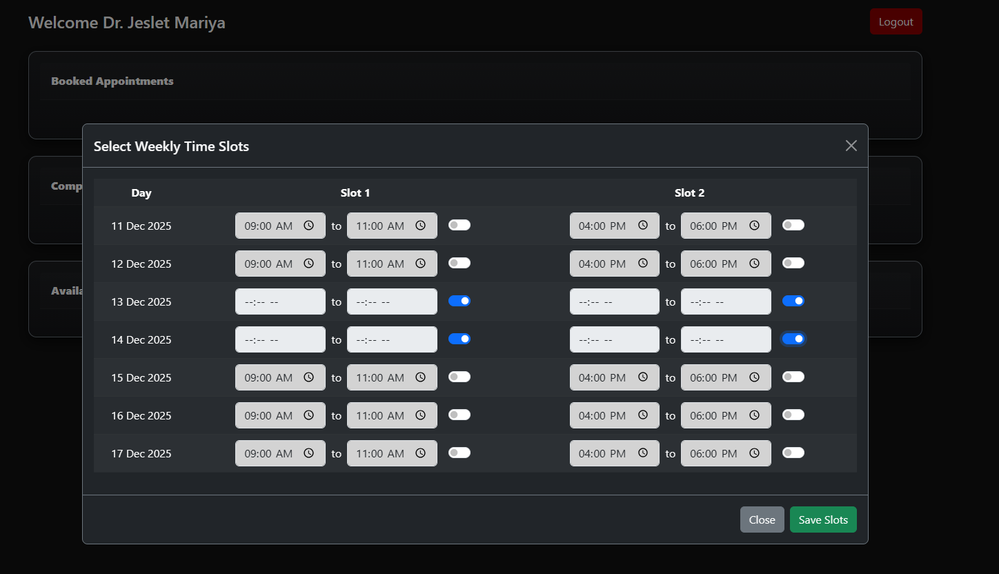The image size is (999, 574).
Task: Click clock icon in 12 Dec Slot 1 end time
Action: 421,264
